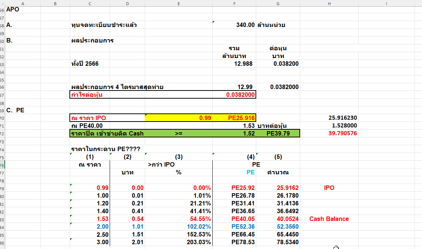Select the green PE39.79 cell
The image size is (422, 249).
(278, 133)
